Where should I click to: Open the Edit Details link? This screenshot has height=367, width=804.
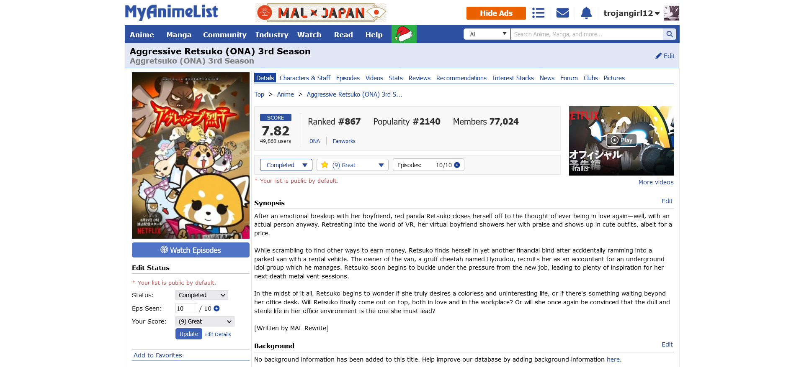(x=218, y=334)
